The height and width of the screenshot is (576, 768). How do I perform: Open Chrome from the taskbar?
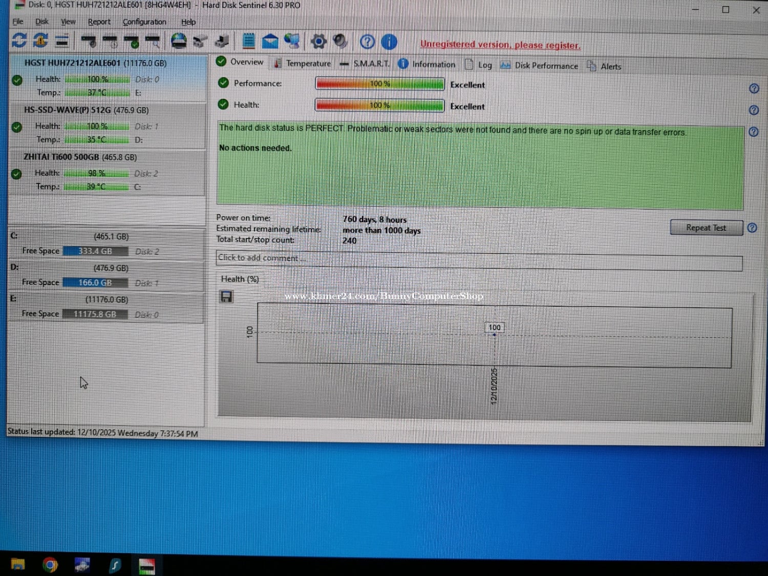(x=50, y=565)
